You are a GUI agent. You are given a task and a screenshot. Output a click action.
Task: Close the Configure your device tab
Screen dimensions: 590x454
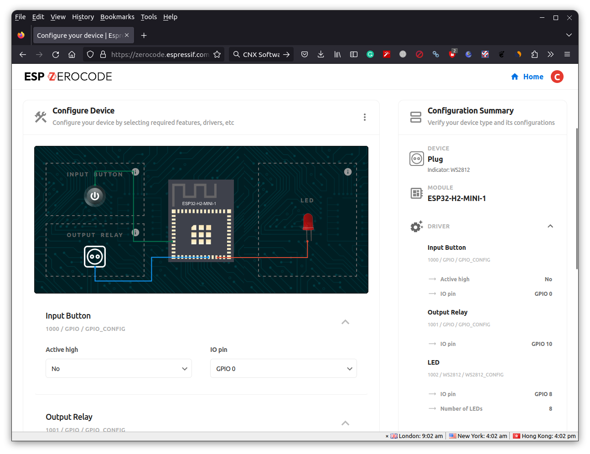127,35
